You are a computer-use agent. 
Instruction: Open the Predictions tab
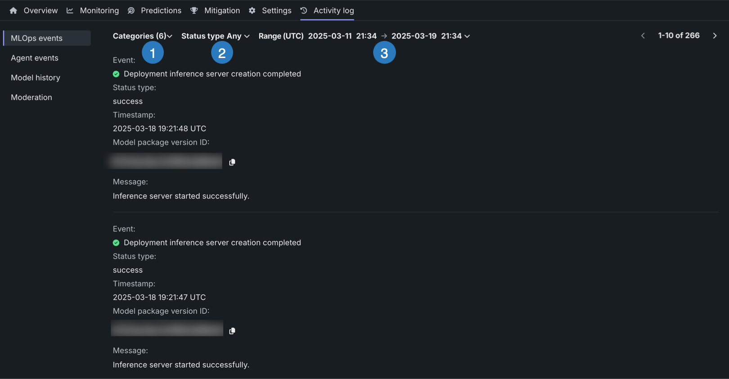(x=161, y=10)
